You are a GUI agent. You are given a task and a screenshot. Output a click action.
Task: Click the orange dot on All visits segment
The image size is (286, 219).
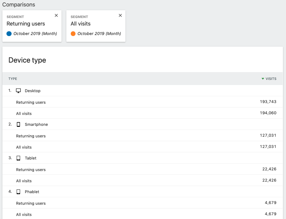coord(73,33)
